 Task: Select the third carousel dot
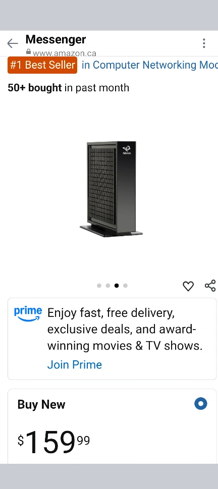click(x=117, y=285)
